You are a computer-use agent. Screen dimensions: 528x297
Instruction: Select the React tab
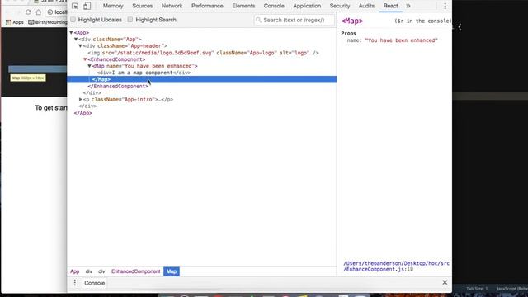click(390, 6)
